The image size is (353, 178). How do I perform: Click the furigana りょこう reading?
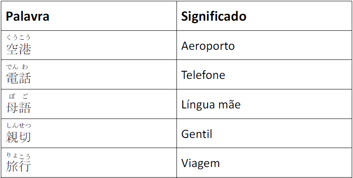coord(19,156)
